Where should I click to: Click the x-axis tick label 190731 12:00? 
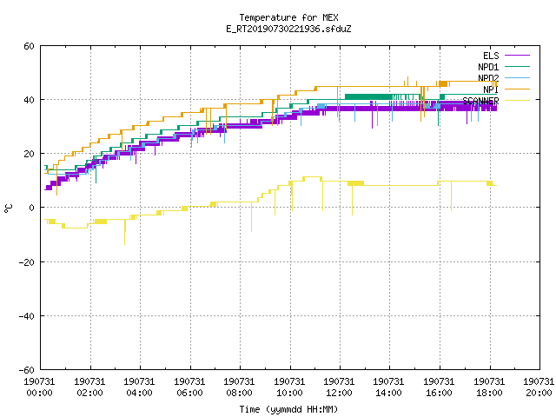340,387
